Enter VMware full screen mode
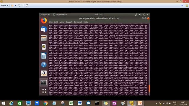The width and height of the screenshot is (189, 106). click(23, 6)
